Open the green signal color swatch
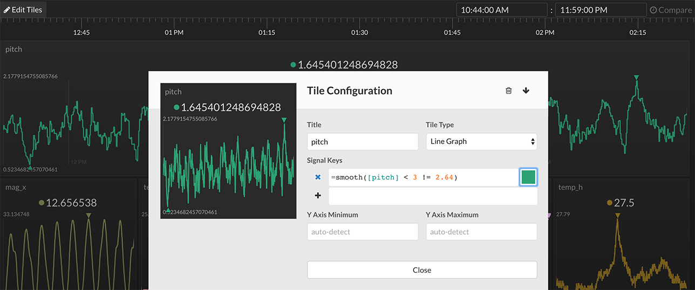695x290 pixels. pos(528,177)
